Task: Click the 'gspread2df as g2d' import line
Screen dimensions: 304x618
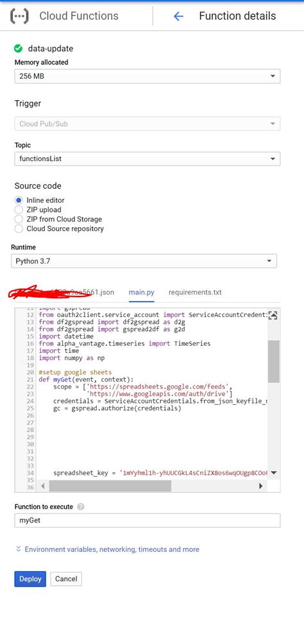Action: (x=112, y=329)
